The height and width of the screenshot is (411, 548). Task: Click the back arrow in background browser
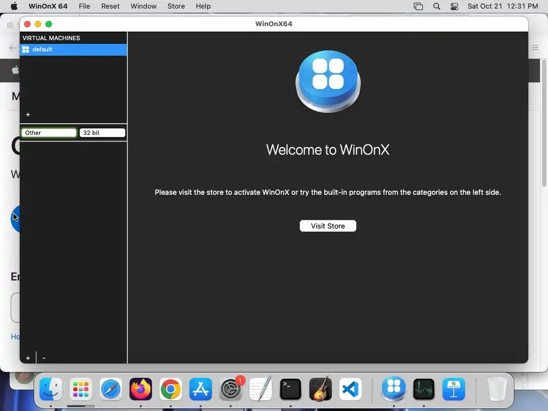[13, 48]
